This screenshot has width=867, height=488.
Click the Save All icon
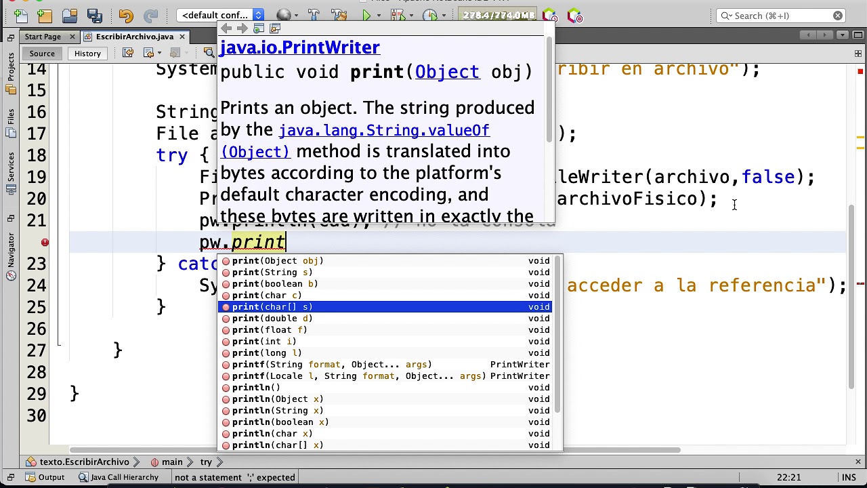tap(94, 15)
